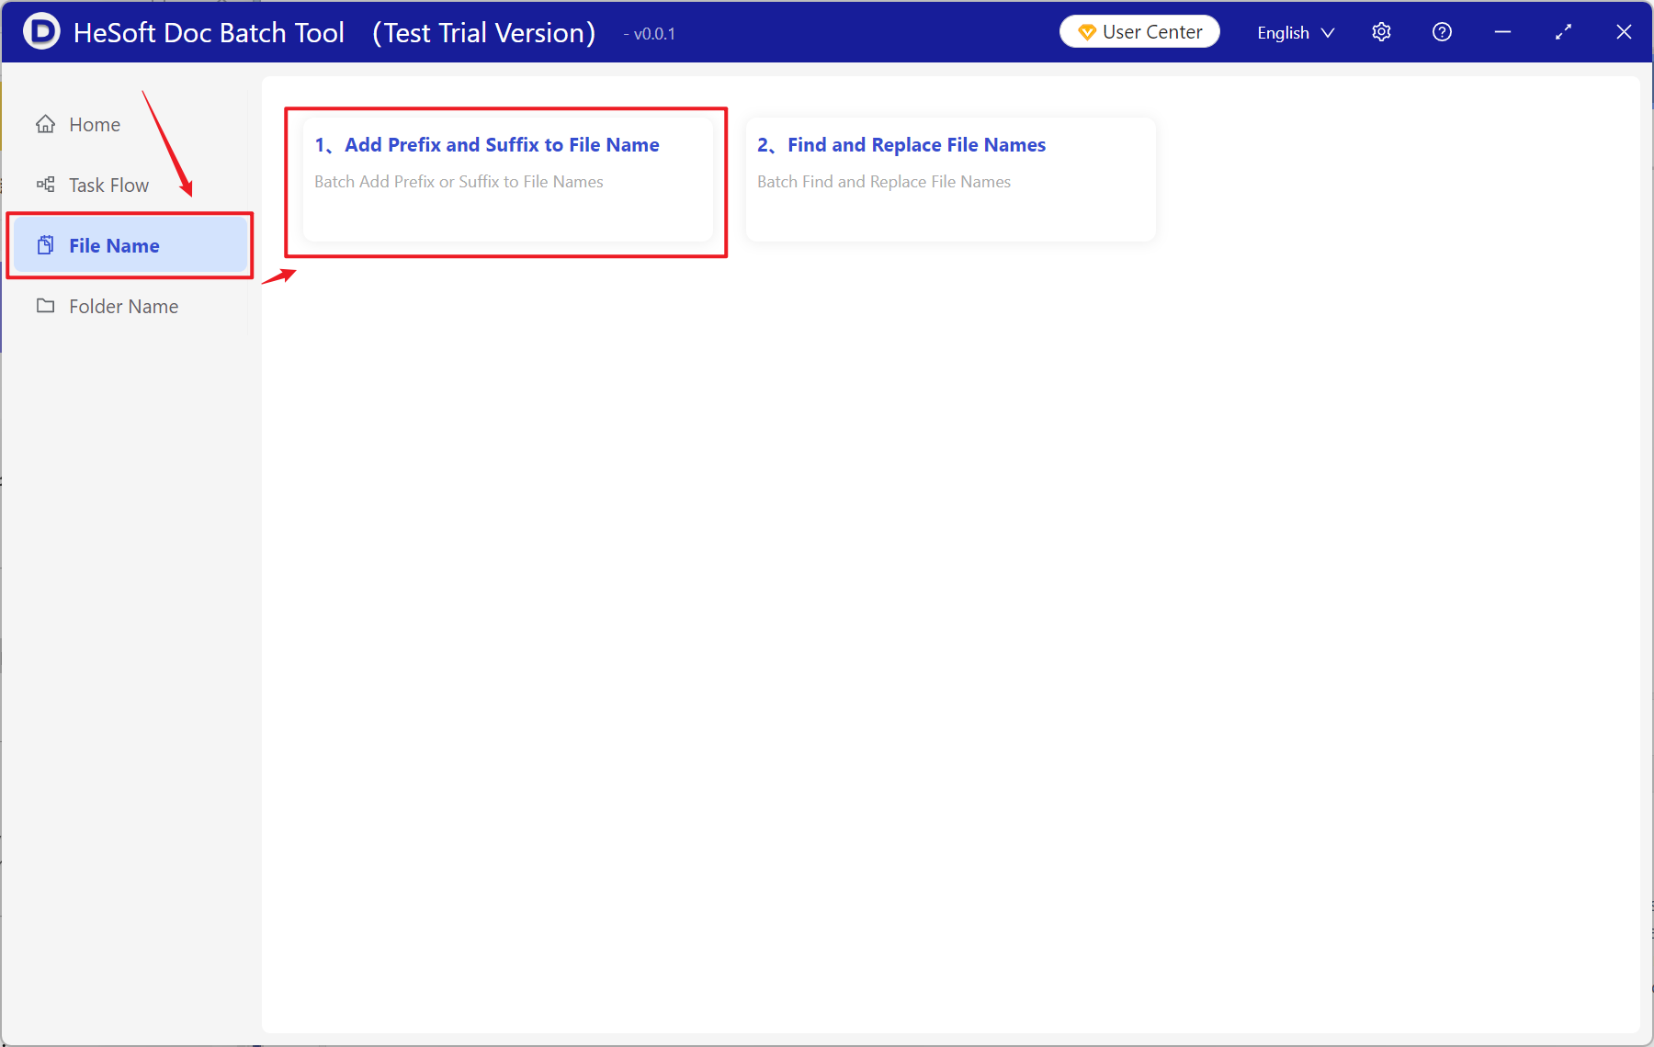Screen dimensions: 1654x1047
Task: Switch to Folder Name section
Action: tap(130, 306)
